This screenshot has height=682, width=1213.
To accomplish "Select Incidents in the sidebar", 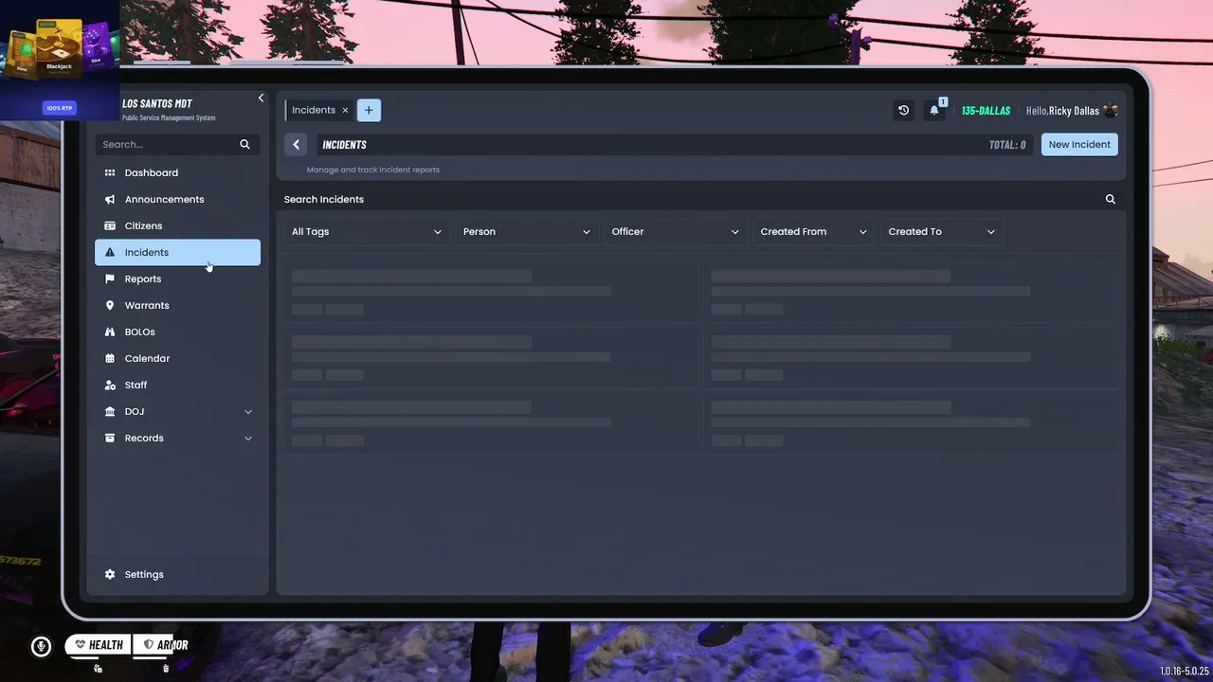I will pyautogui.click(x=177, y=252).
